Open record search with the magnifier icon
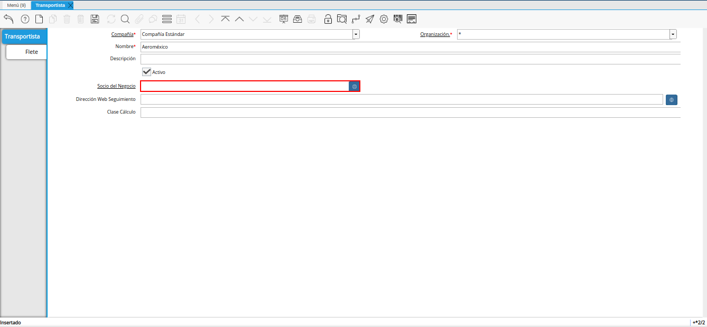This screenshot has width=707, height=327. point(125,19)
